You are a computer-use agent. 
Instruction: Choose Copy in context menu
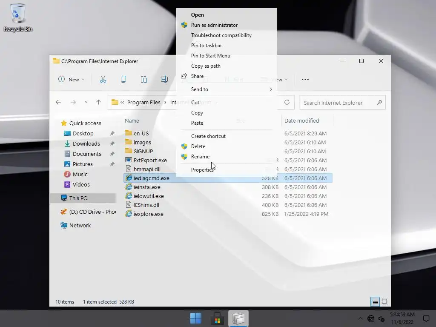coord(227,112)
